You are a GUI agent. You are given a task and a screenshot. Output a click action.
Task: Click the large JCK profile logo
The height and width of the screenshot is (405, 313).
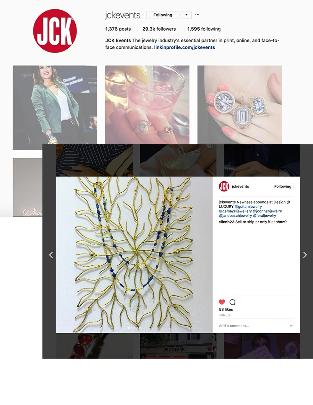(55, 31)
